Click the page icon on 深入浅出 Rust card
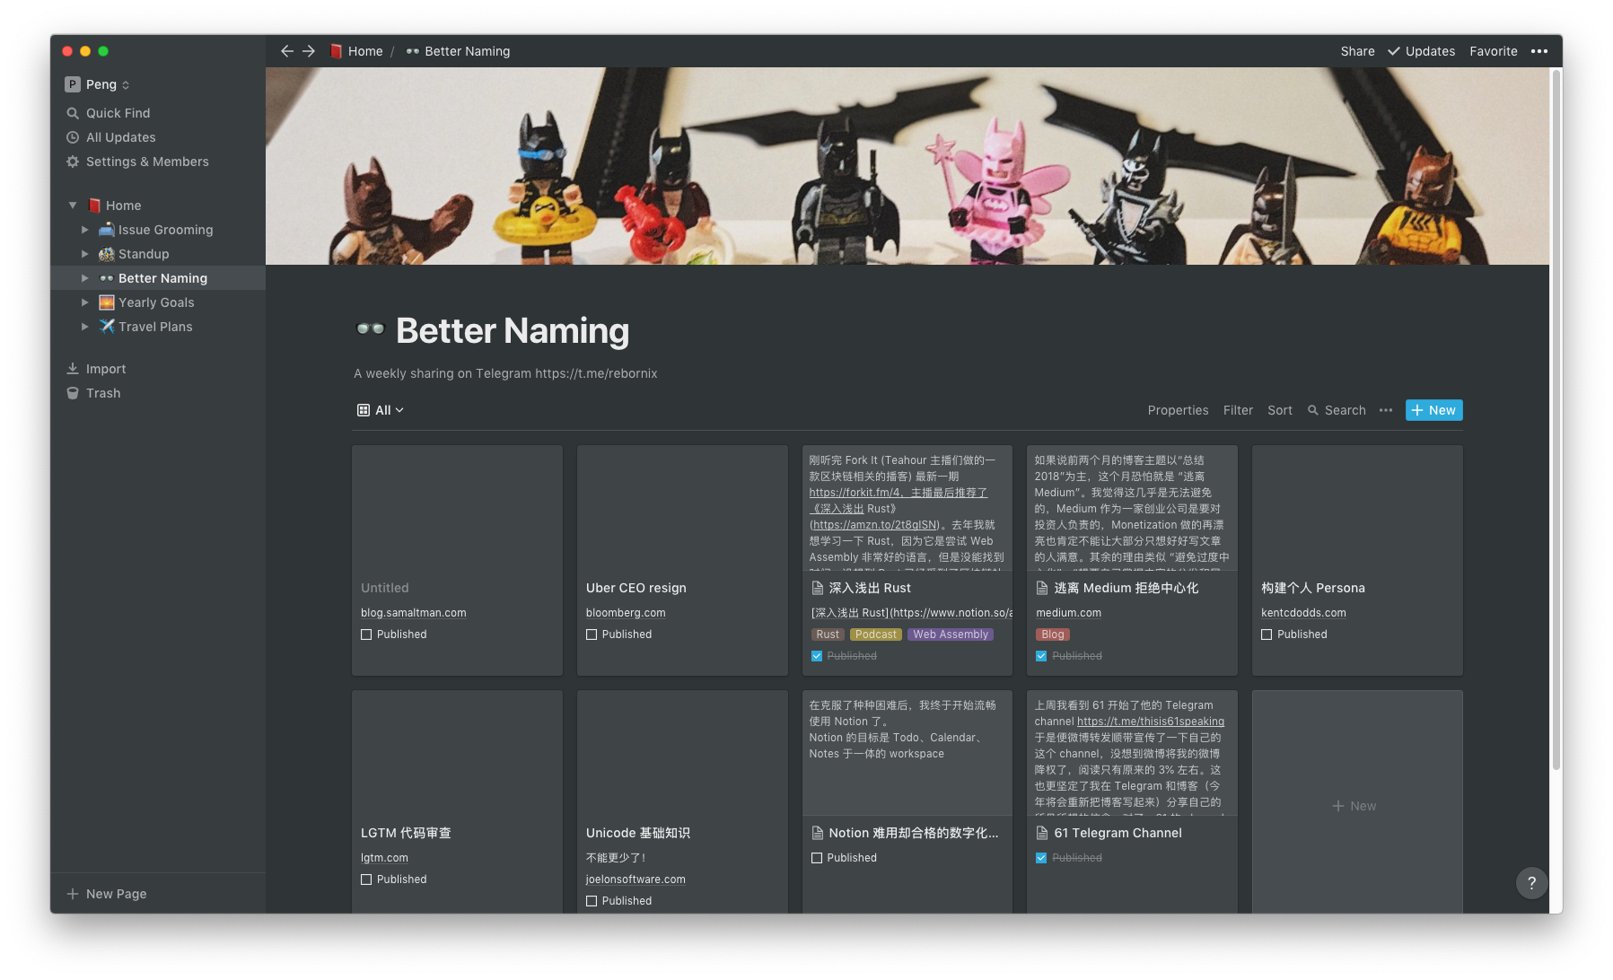Image resolution: width=1613 pixels, height=980 pixels. click(817, 588)
